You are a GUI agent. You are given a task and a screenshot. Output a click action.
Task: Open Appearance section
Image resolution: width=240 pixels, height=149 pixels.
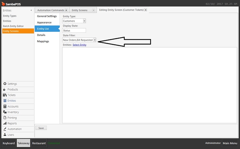[47, 22]
